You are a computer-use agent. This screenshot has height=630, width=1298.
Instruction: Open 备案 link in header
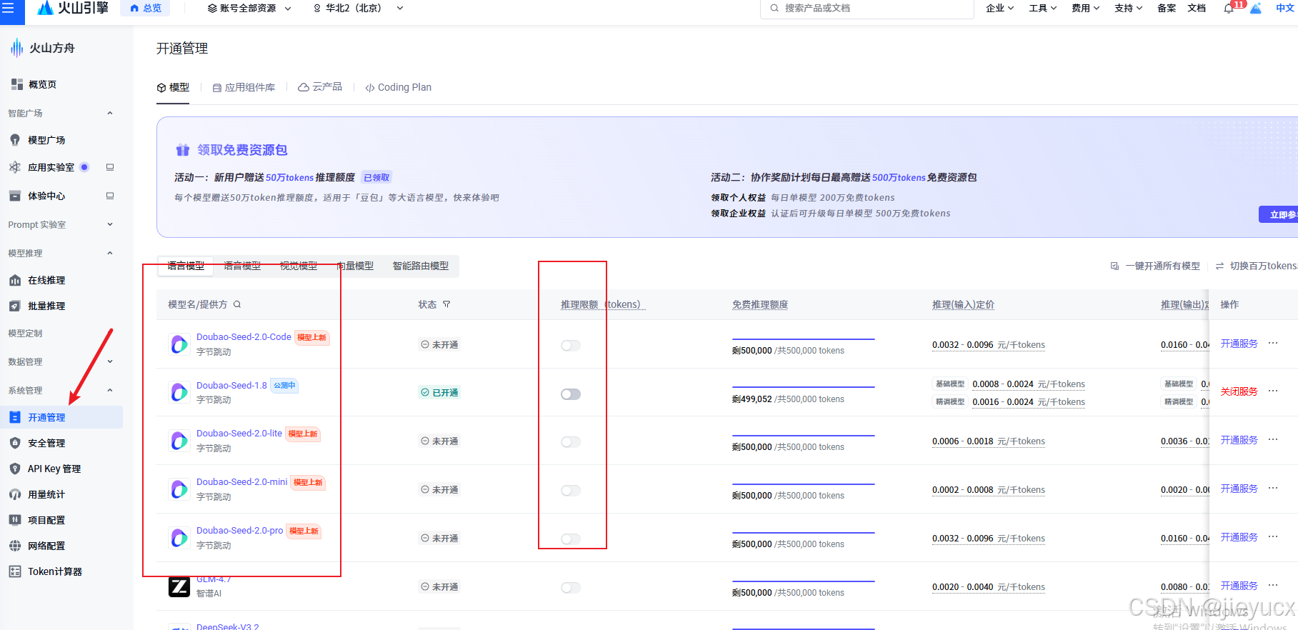click(x=1167, y=9)
